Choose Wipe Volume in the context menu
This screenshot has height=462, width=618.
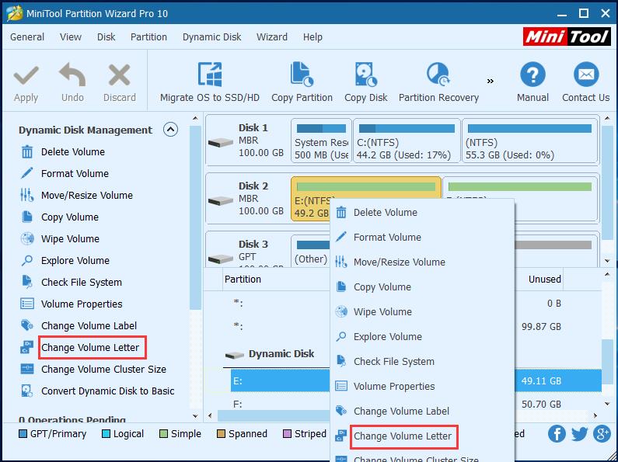pos(423,311)
